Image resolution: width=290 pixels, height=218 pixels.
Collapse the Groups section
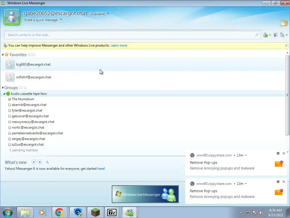pyautogui.click(x=3, y=87)
